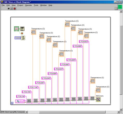Click the horizontal scrollbar thumb
123x114 pixels.
(72, 112)
